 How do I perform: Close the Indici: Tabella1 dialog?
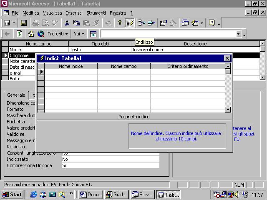[227, 59]
